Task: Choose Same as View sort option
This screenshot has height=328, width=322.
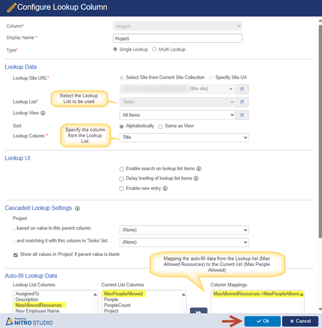Action: click(x=160, y=126)
